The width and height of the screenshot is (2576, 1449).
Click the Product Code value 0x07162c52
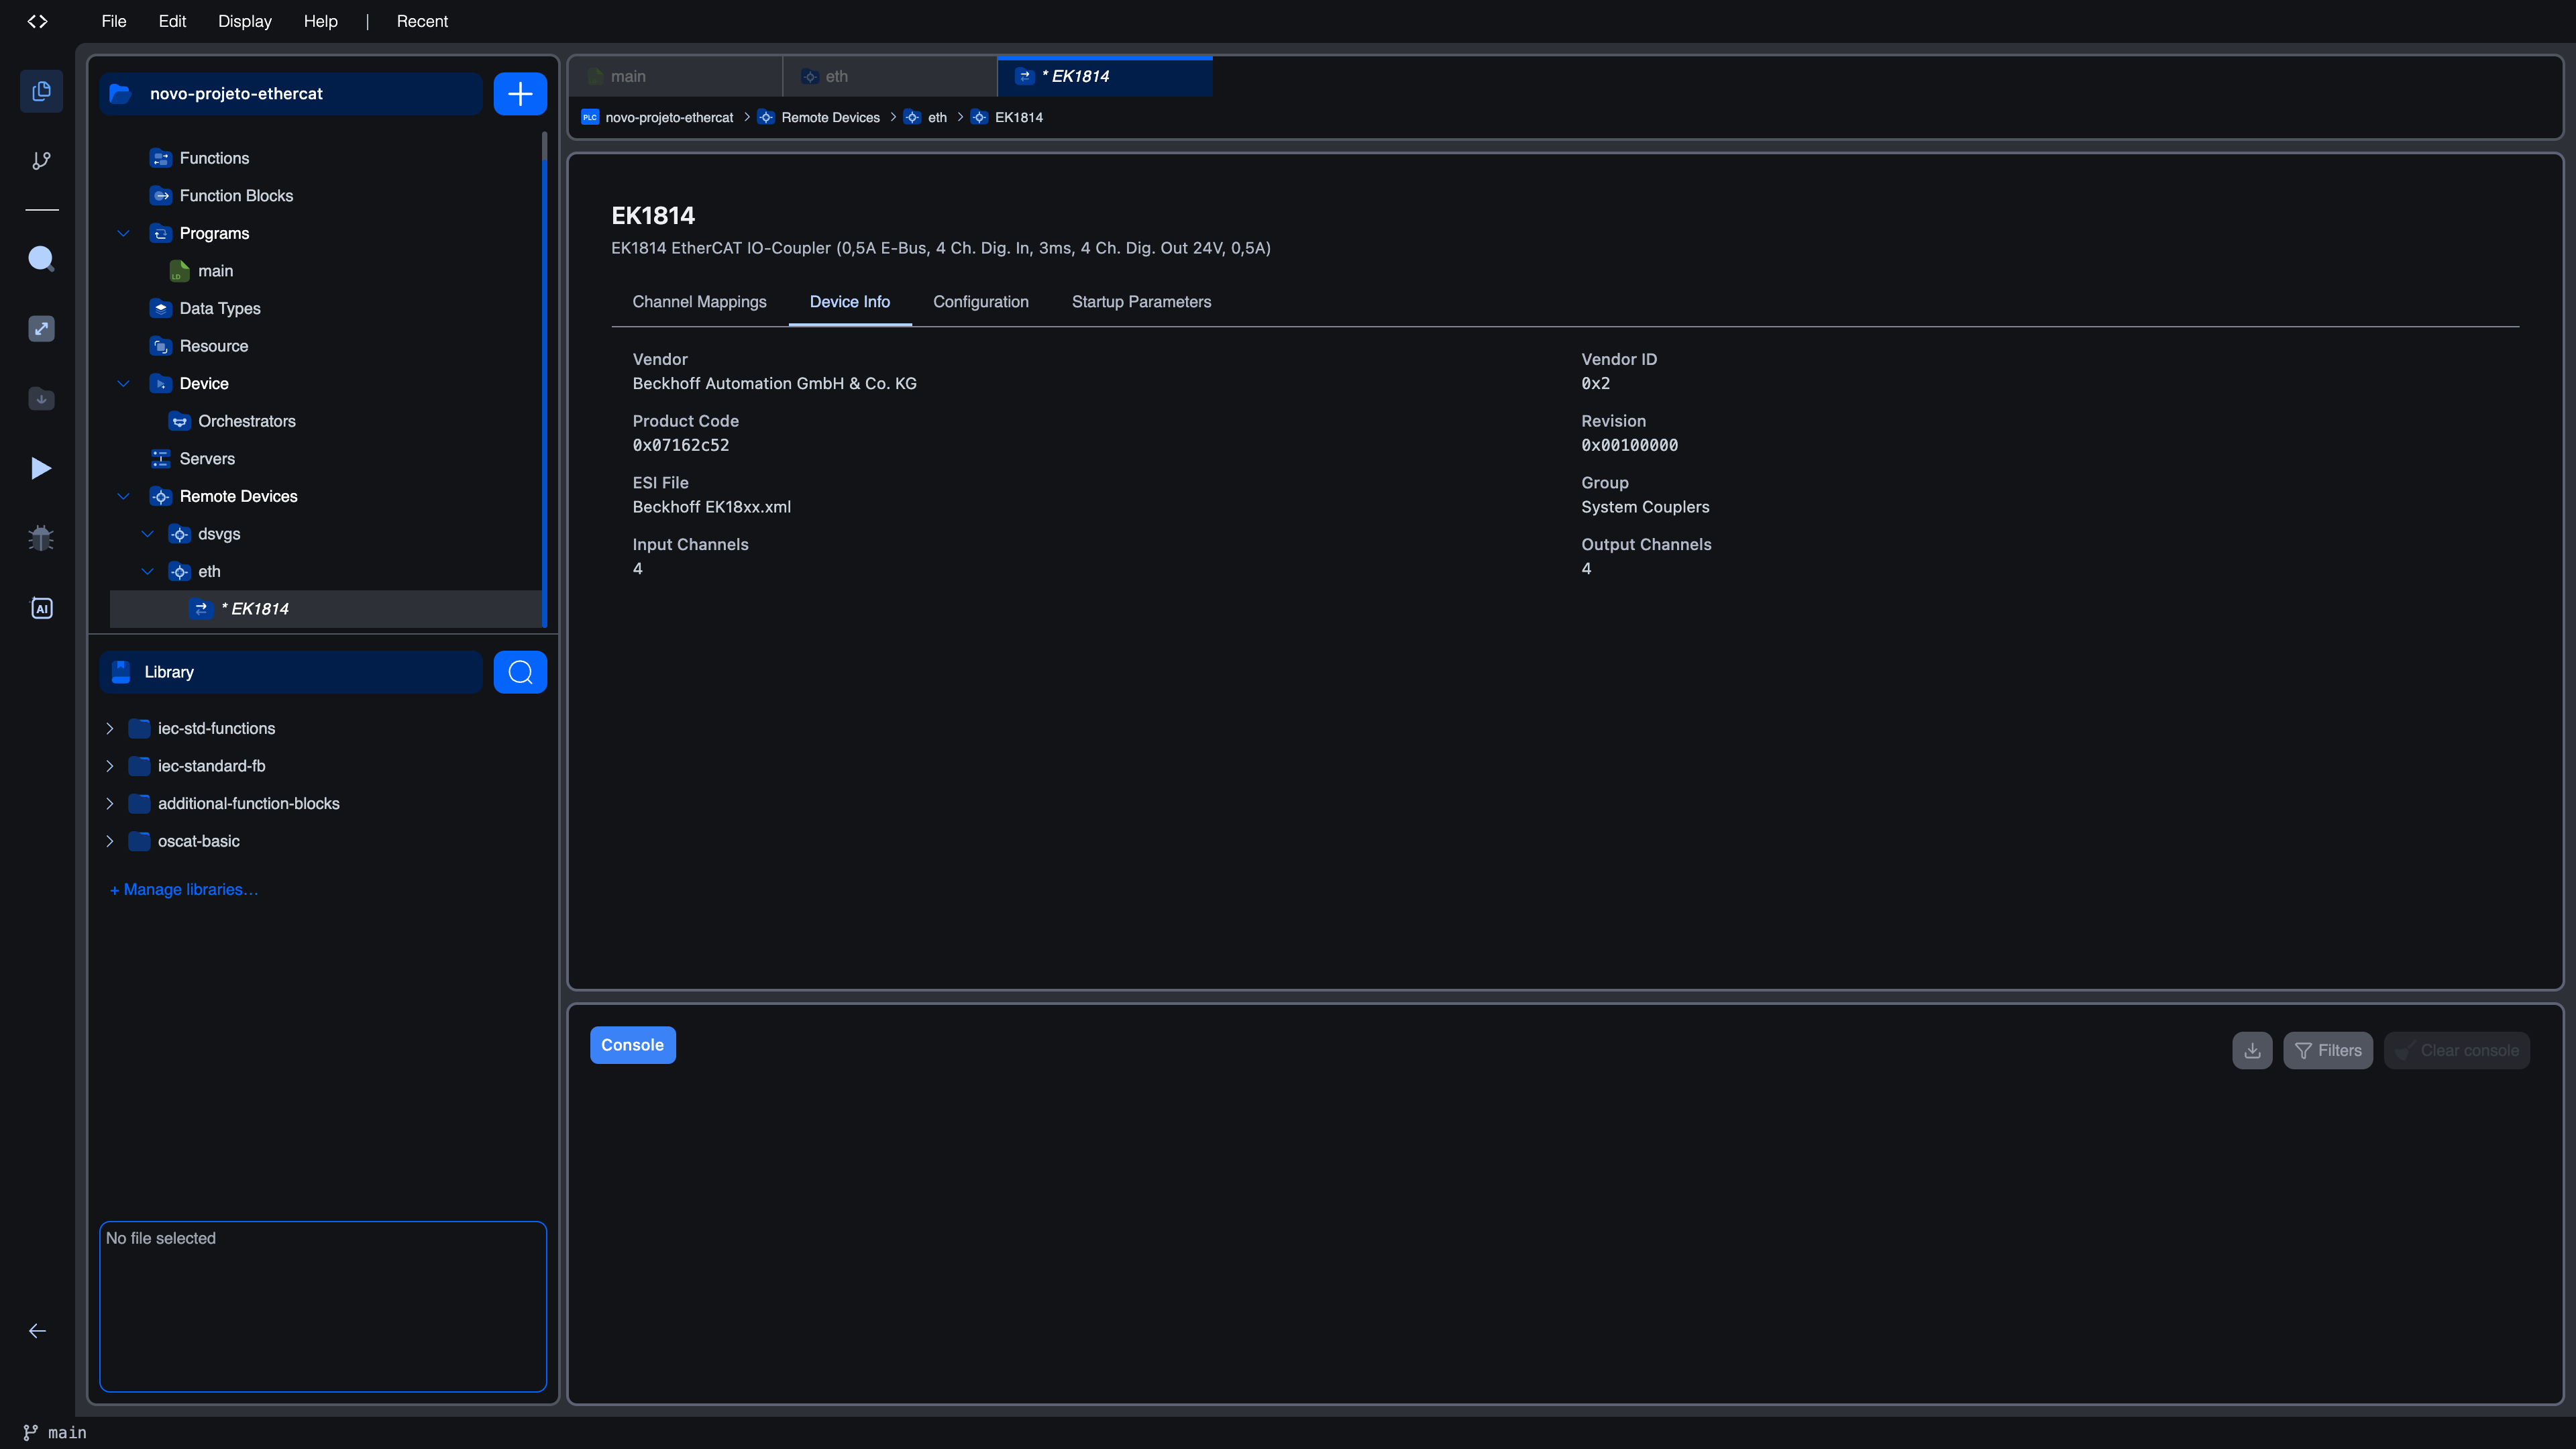pyautogui.click(x=681, y=445)
